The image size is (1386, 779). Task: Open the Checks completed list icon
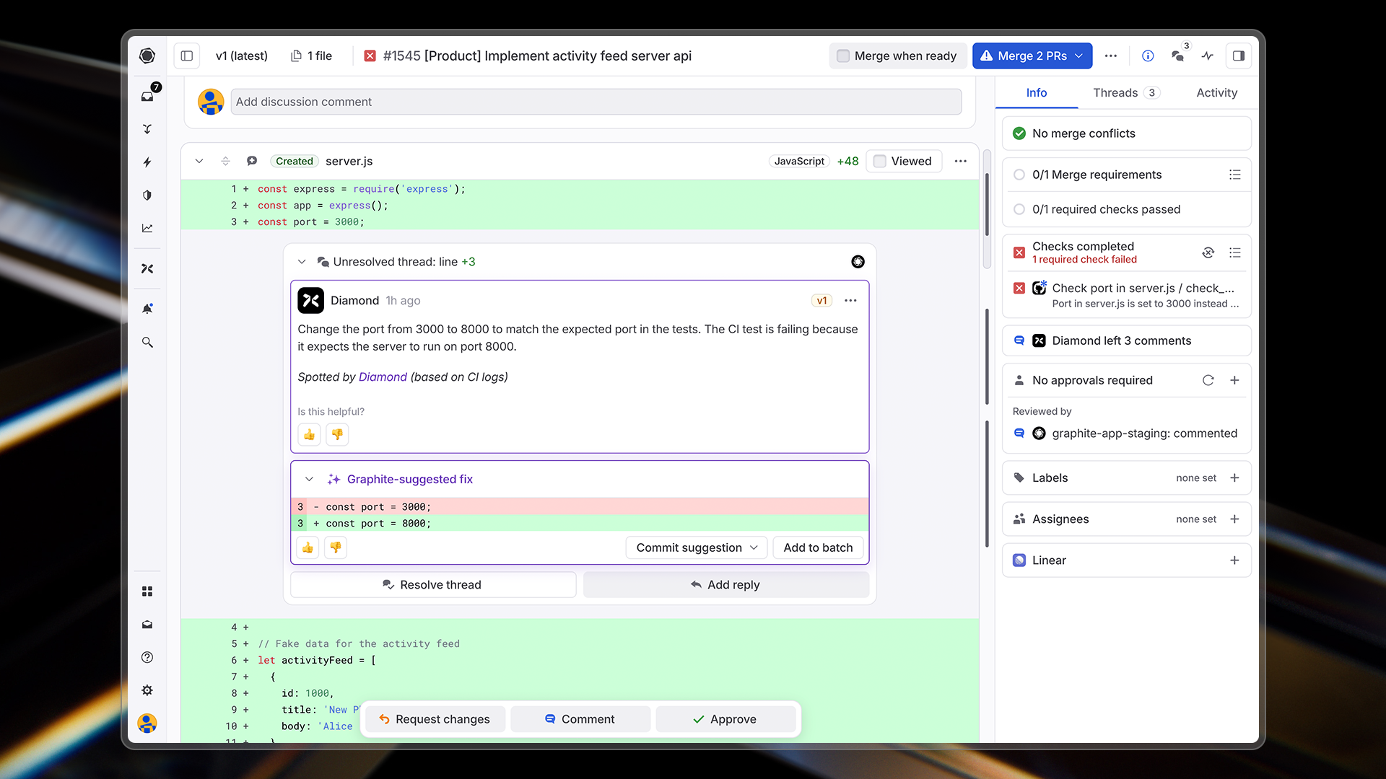1235,252
